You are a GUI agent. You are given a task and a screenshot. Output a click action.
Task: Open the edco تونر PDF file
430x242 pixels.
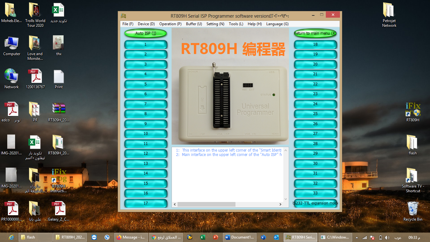click(x=12, y=112)
